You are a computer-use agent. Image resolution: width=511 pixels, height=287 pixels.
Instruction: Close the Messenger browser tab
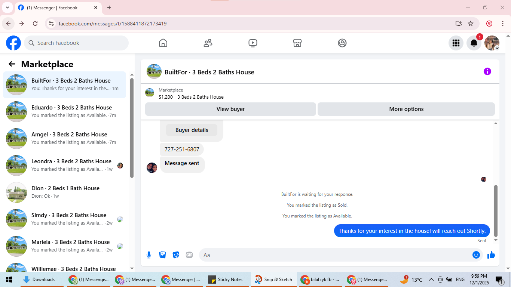[96, 7]
